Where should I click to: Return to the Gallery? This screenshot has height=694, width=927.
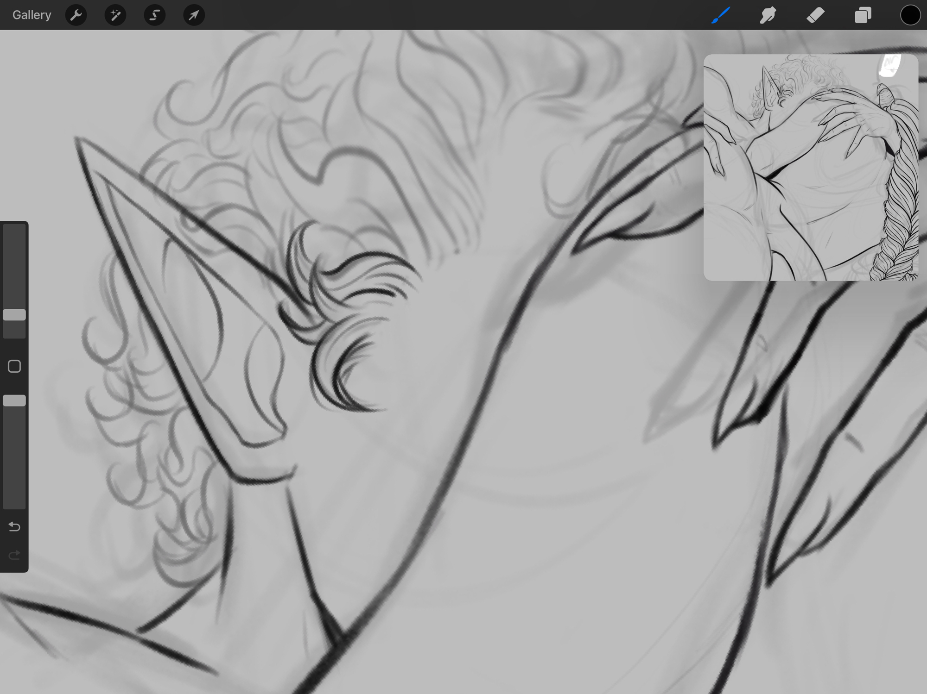[32, 15]
